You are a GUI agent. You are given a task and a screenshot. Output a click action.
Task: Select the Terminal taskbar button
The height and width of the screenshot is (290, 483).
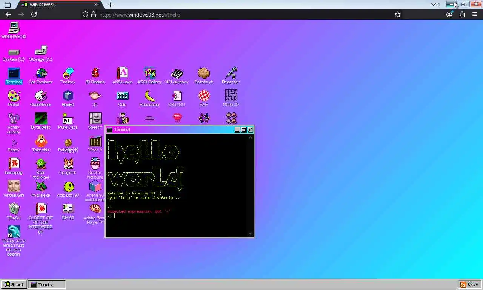point(47,284)
